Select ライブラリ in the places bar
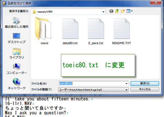 point(16,53)
